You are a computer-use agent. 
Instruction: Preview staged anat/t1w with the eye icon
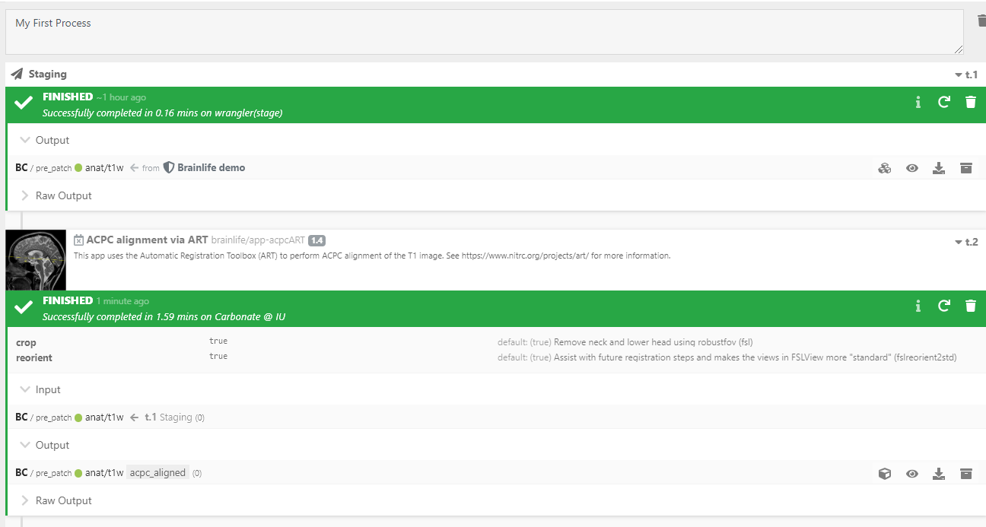pos(911,167)
